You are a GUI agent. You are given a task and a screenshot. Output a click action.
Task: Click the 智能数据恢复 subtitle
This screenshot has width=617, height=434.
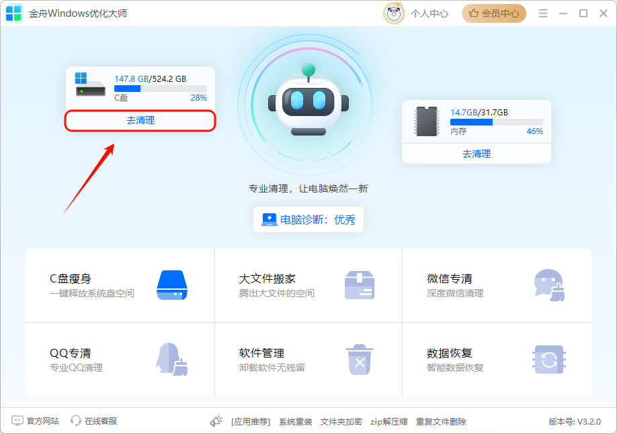pos(455,368)
